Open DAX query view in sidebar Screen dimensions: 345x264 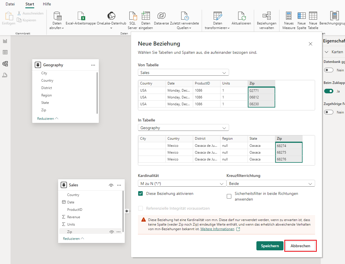[5, 75]
